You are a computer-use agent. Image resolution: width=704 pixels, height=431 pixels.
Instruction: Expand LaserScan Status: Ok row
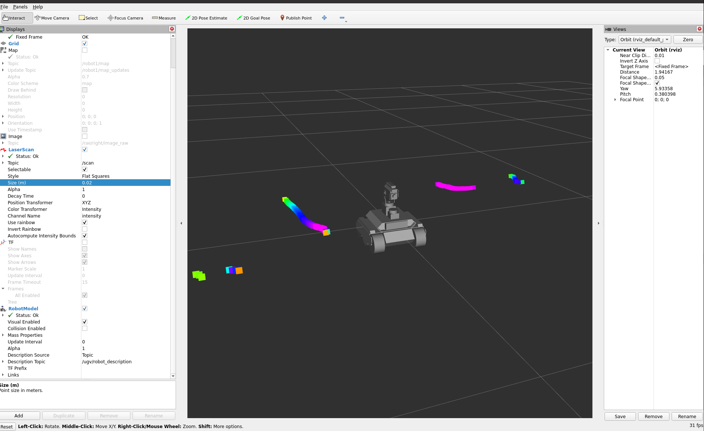tap(3, 156)
